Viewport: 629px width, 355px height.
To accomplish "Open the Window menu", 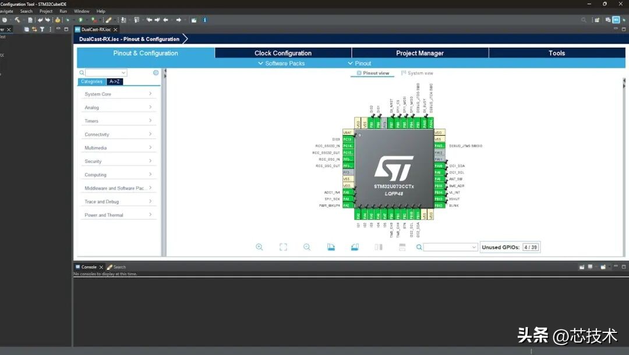I will [82, 11].
